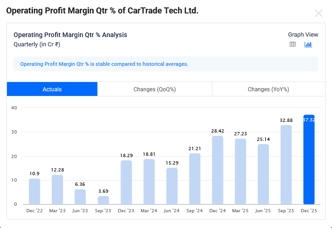Select the Jun '24 bar showing 15.29

[172, 186]
